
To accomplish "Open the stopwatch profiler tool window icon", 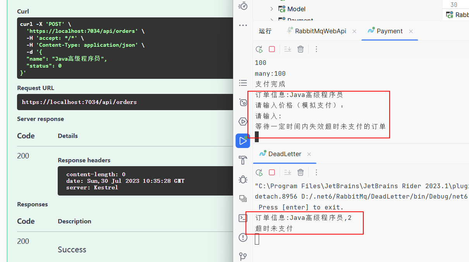I will tap(243, 6).
